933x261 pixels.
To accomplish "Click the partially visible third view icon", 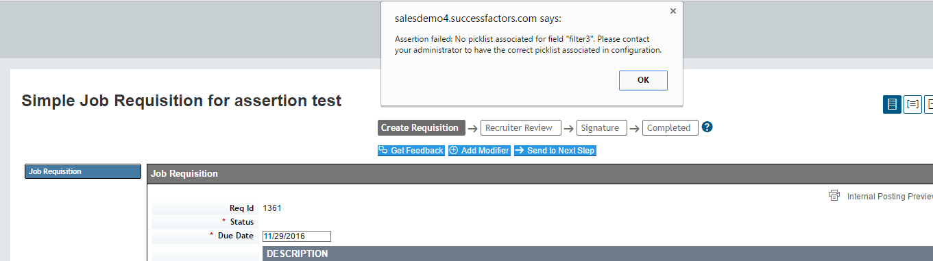I will pos(929,104).
